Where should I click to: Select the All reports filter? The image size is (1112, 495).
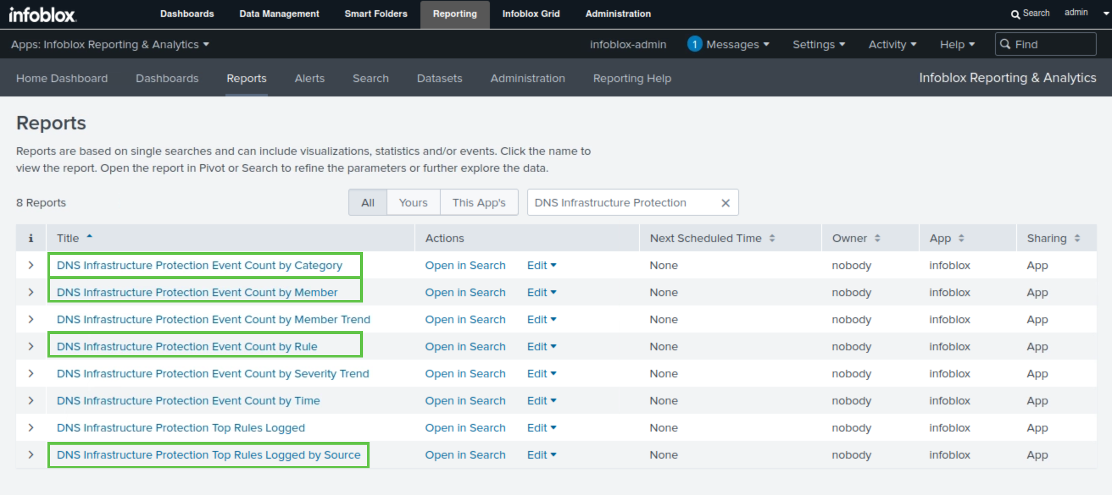point(368,203)
